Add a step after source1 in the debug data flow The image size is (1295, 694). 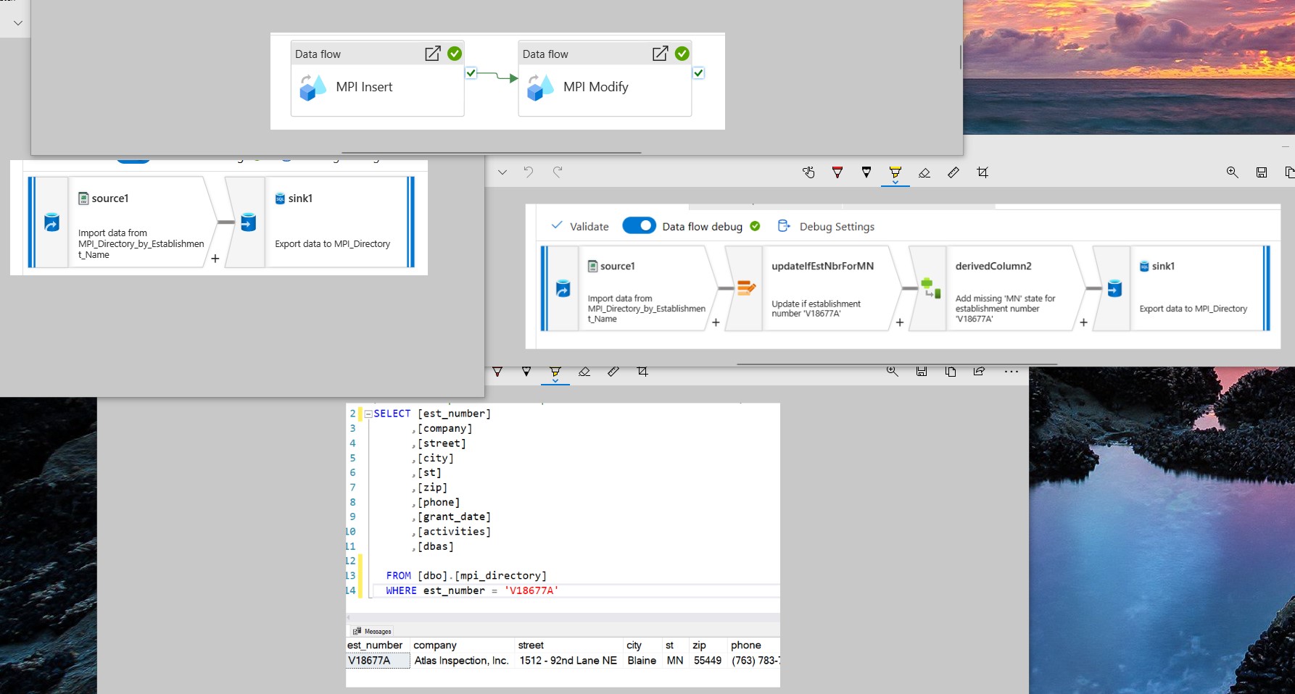(x=716, y=322)
